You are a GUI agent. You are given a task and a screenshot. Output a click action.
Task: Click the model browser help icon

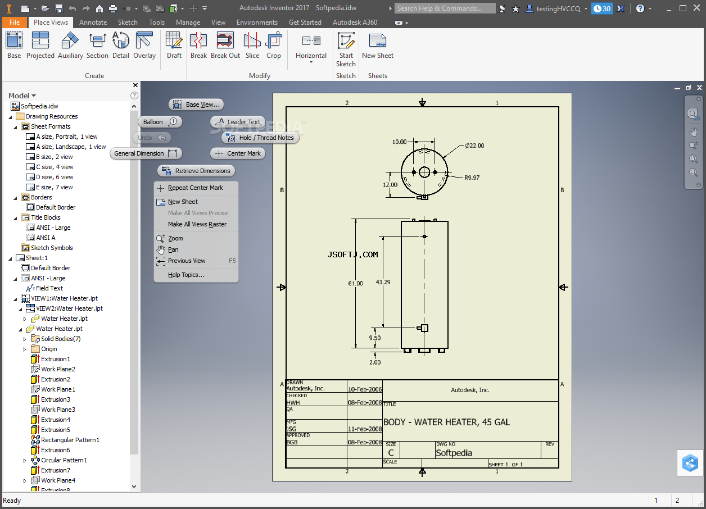[134, 96]
